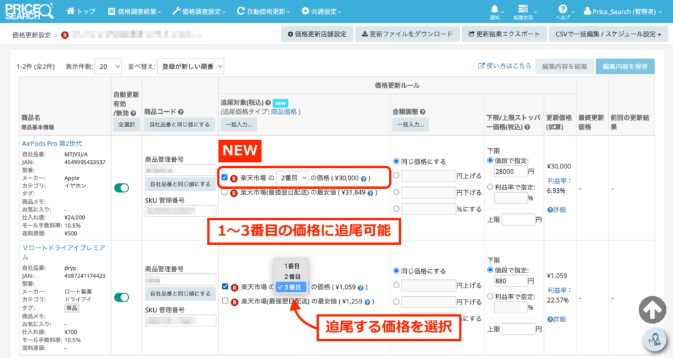The width and height of the screenshot is (673, 358).
Task: Click the notification bell icon
Action: pos(494,9)
